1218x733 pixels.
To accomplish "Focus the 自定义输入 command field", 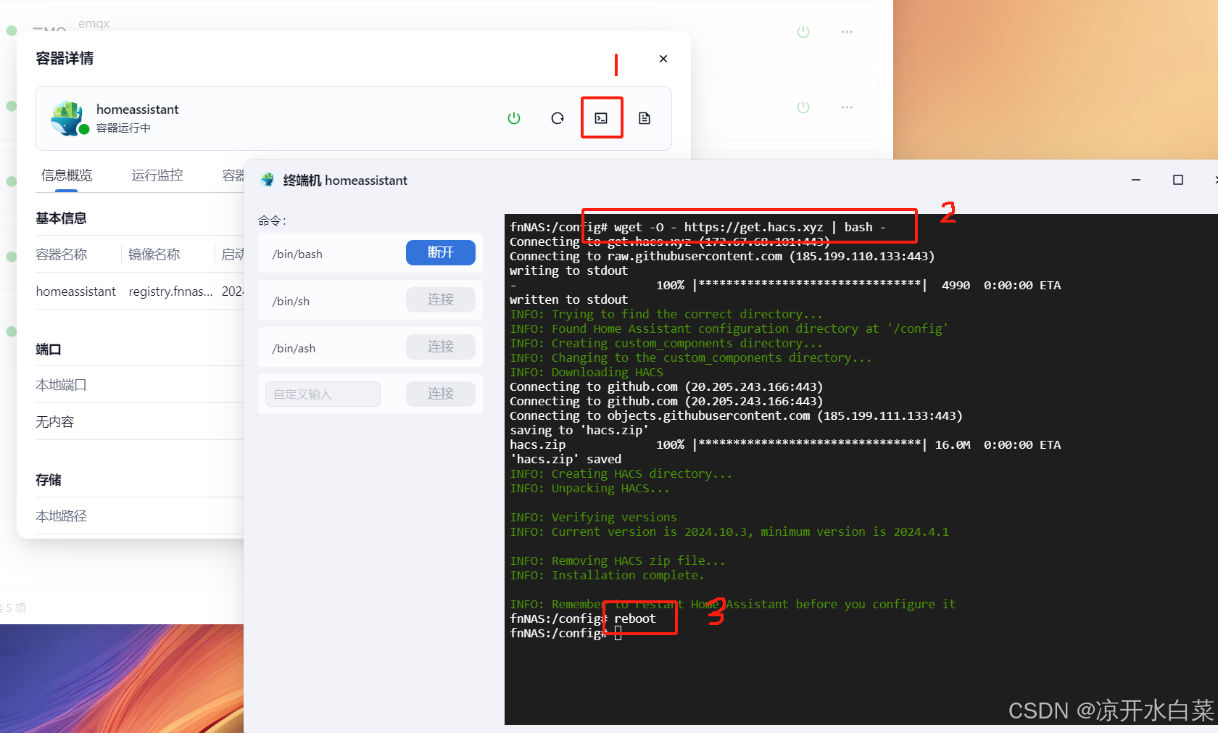I will coord(323,394).
